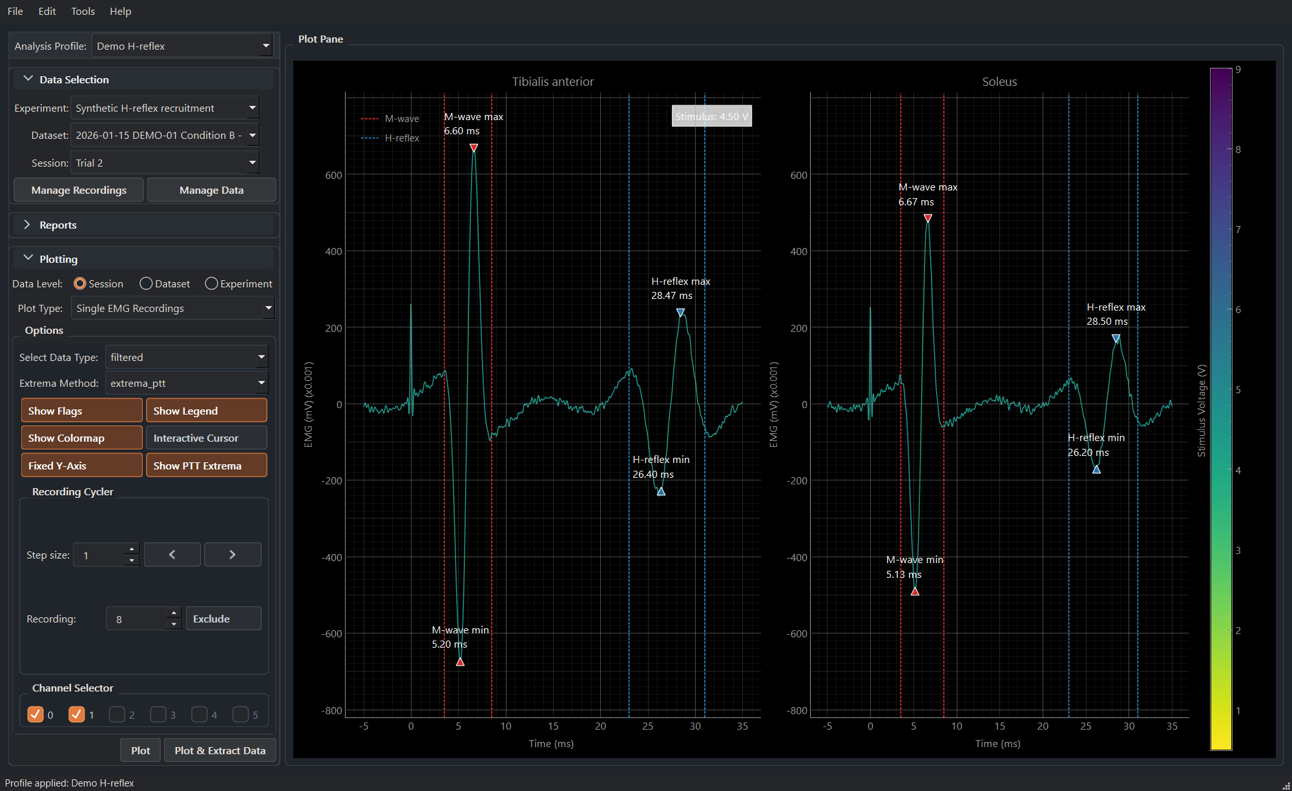The height and width of the screenshot is (791, 1292).
Task: Click Stimulus Voltage colorbar
Action: 1221,409
